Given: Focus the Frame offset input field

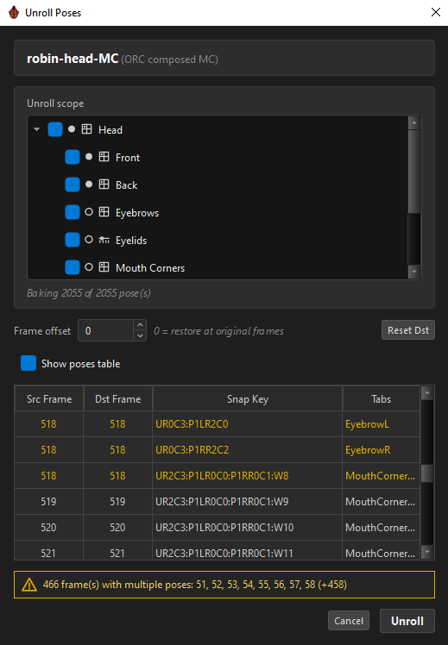Looking at the screenshot, I should coord(106,330).
